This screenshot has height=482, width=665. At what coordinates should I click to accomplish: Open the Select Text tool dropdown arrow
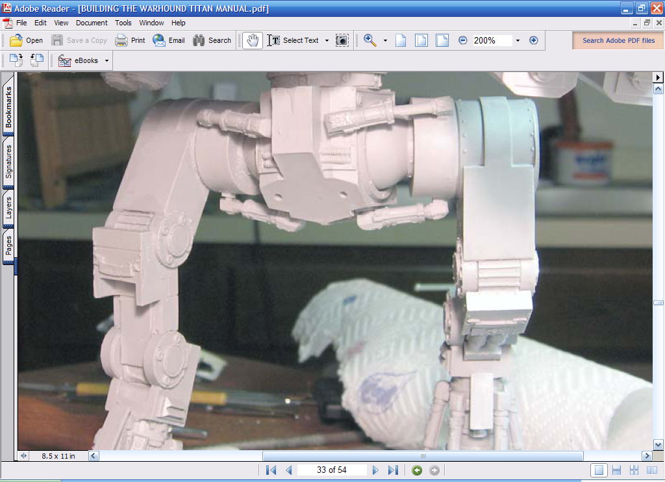point(327,41)
